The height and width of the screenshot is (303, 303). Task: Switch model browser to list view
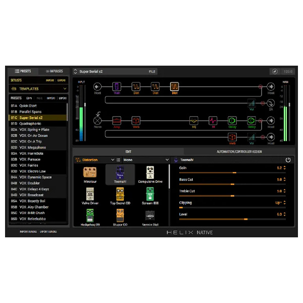coord(118,160)
